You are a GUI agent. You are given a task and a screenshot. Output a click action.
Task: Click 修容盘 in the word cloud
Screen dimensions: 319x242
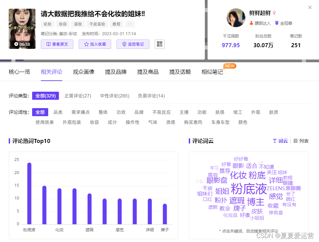pyautogui.click(x=276, y=213)
